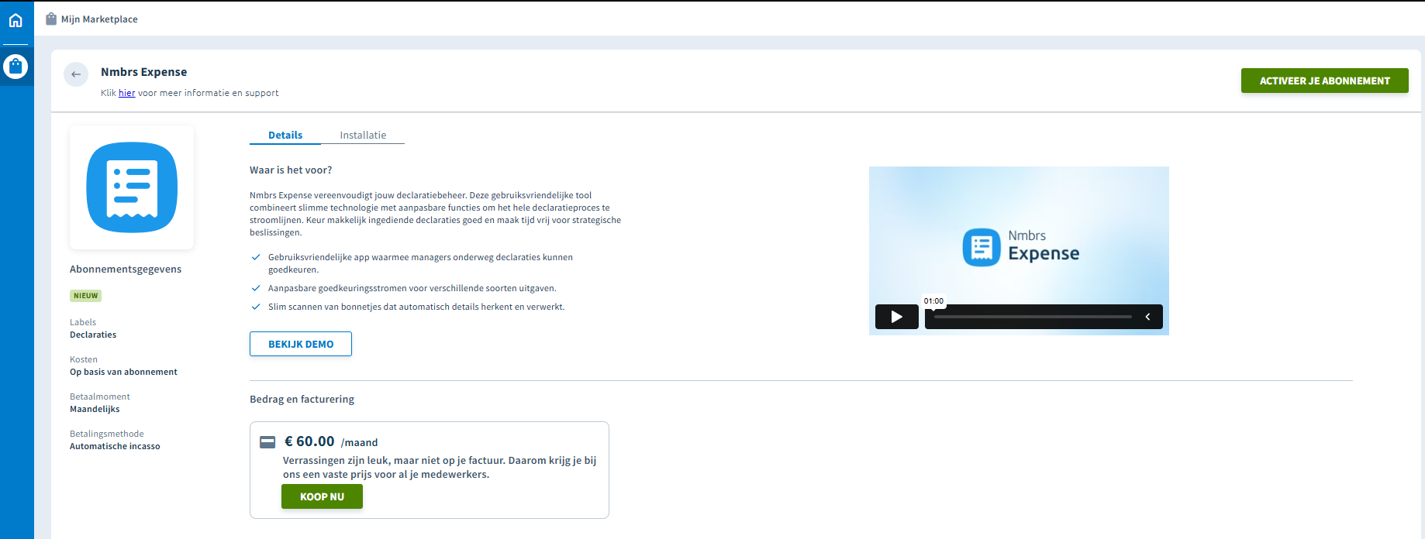
Task: Seek on the video progress bar
Action: coord(1033,317)
